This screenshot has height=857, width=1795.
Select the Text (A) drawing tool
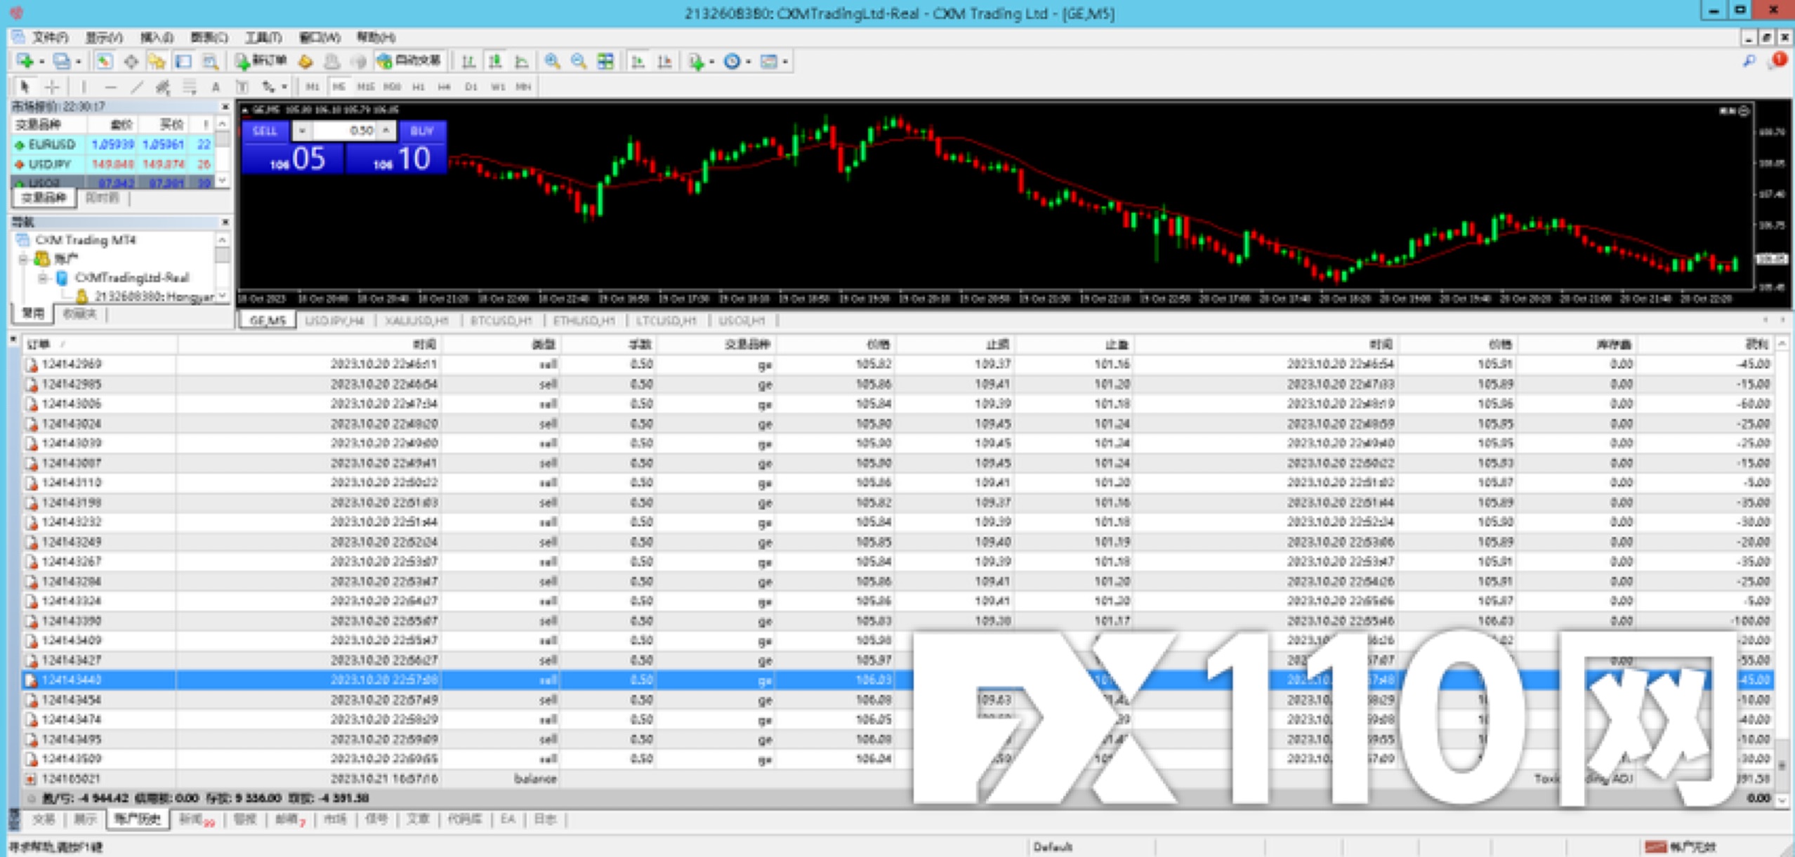[x=216, y=87]
